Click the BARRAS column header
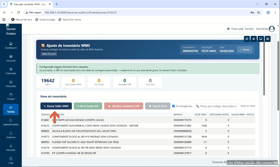280x167 pixels. pyautogui.click(x=178, y=115)
